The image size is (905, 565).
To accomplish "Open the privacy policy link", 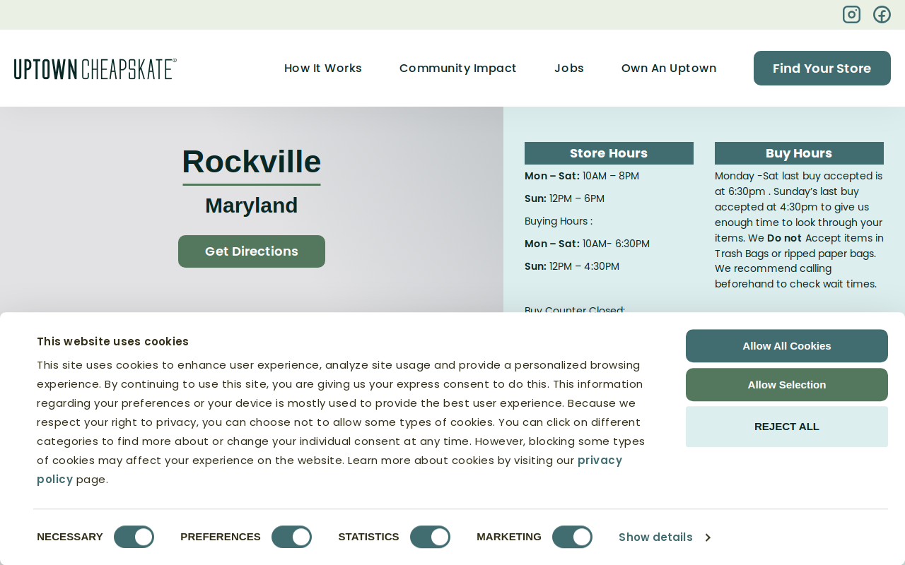I will (x=329, y=470).
